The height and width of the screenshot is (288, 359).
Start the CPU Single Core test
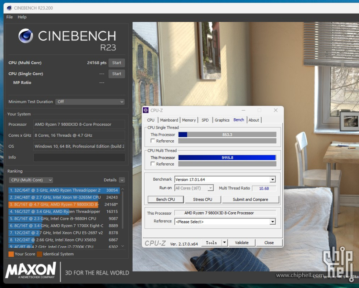tap(116, 74)
